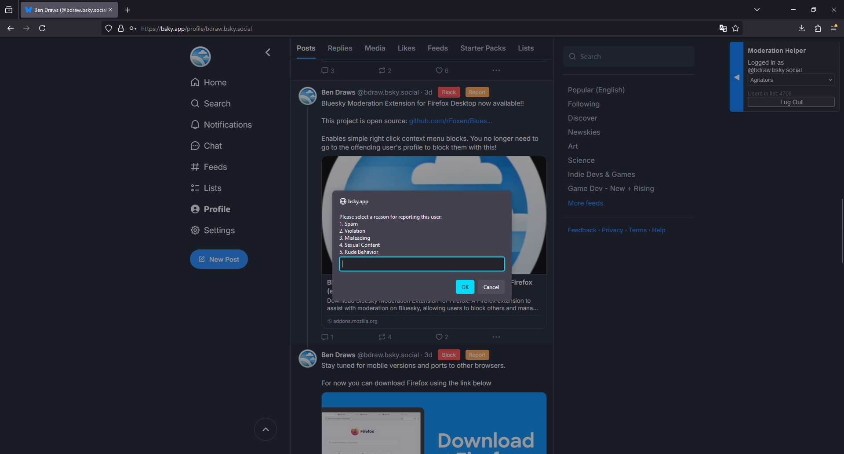Screen dimensions: 844x454
Task: Open Feeds hashtag item in sidebar
Action: 209,167
